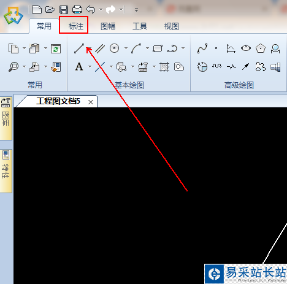The height and width of the screenshot is (284, 287).
Task: Switch to the 图幅 ribbon tab
Action: pos(108,26)
